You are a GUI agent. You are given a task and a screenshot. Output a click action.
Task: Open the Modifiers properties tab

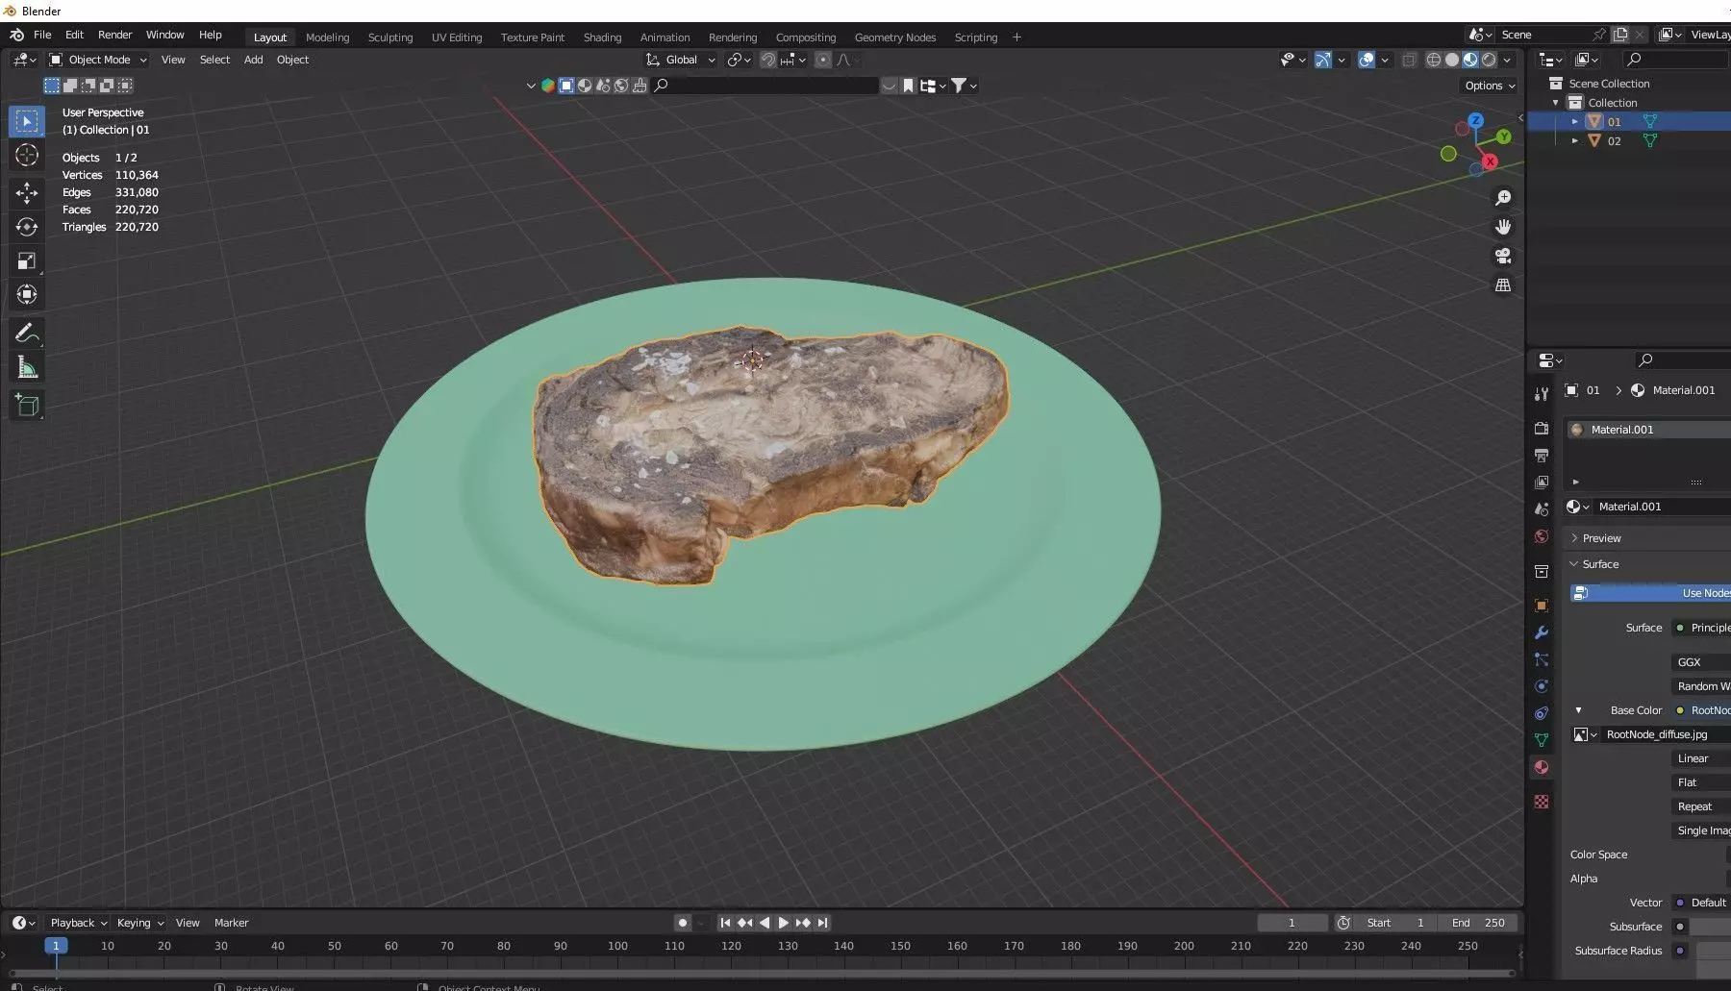tap(1542, 632)
